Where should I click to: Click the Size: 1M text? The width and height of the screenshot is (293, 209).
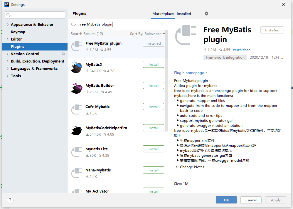(x=181, y=183)
